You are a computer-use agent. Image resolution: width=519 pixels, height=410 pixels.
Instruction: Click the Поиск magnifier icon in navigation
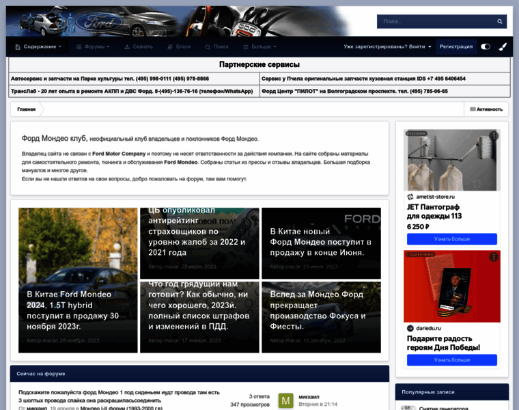point(208,47)
